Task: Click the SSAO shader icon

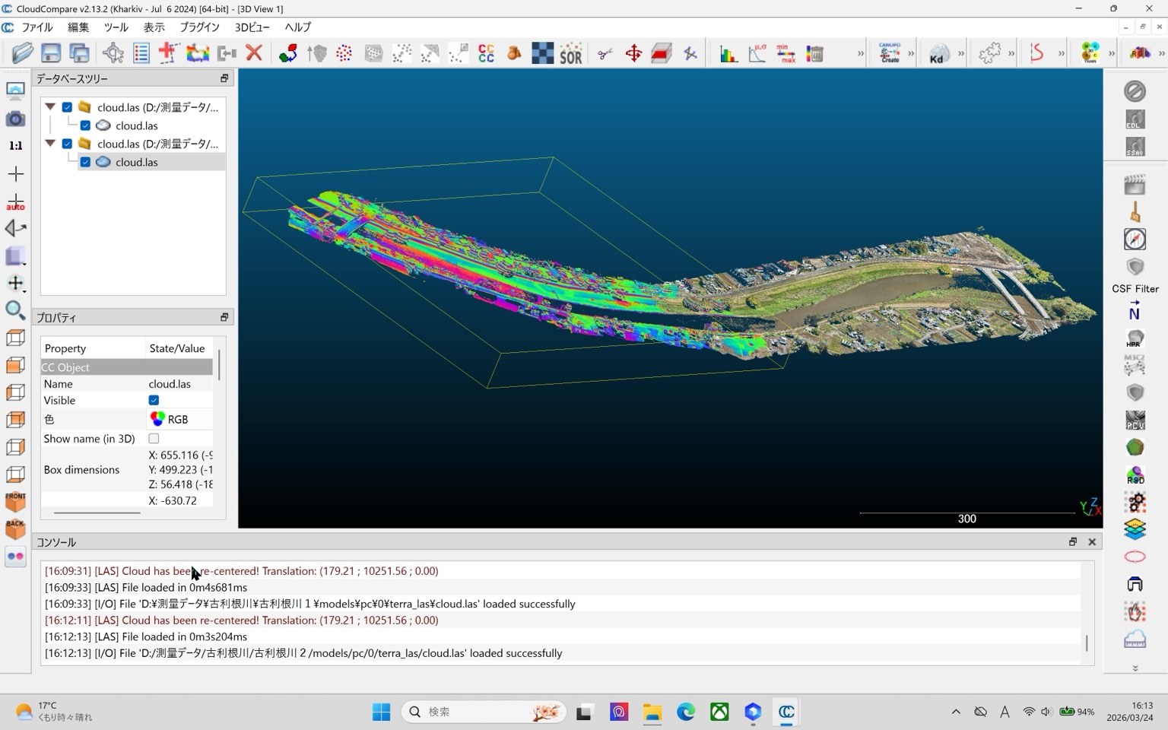Action: (1135, 147)
